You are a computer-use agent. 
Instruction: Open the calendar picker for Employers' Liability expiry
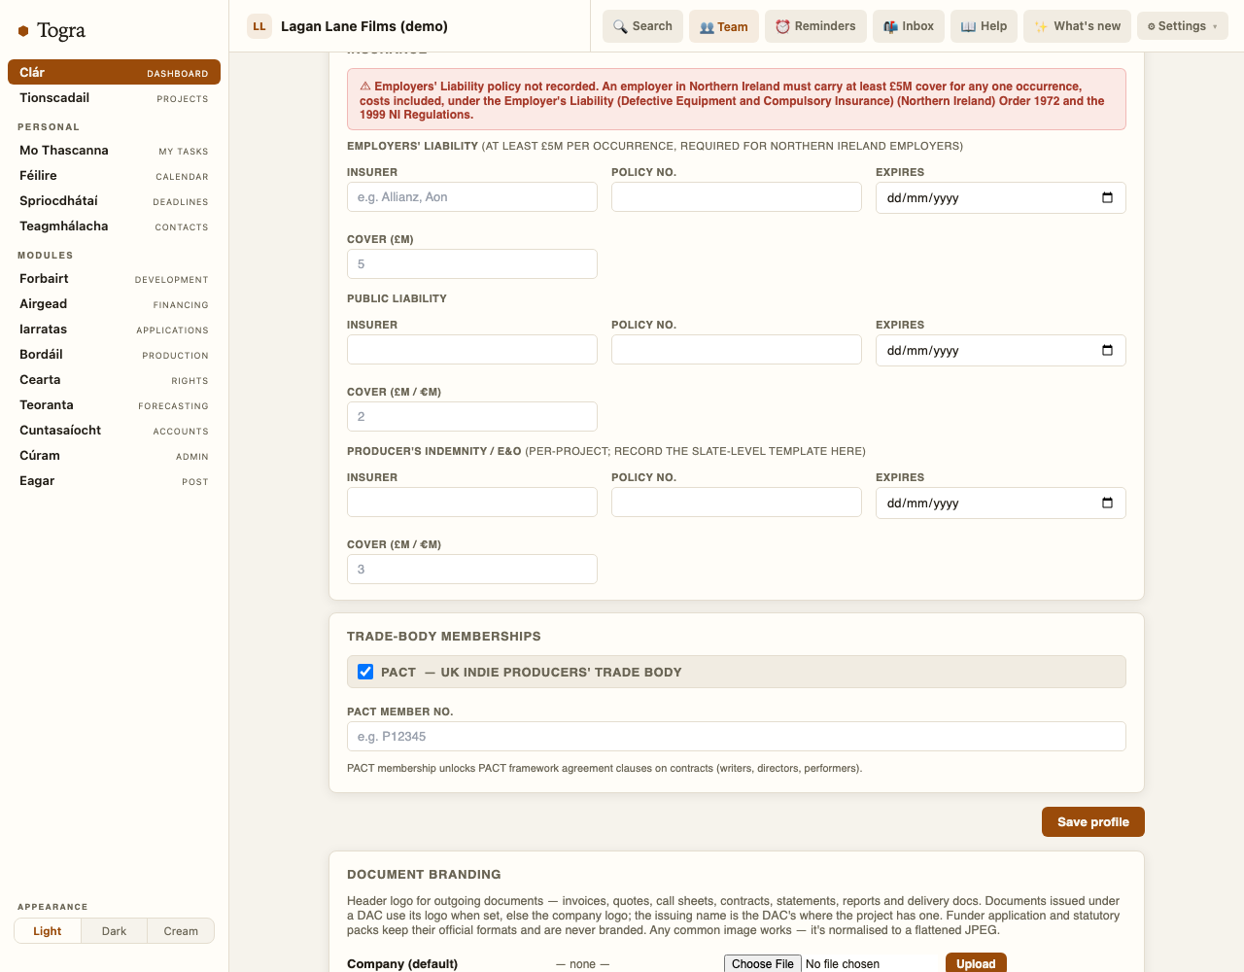click(1107, 197)
